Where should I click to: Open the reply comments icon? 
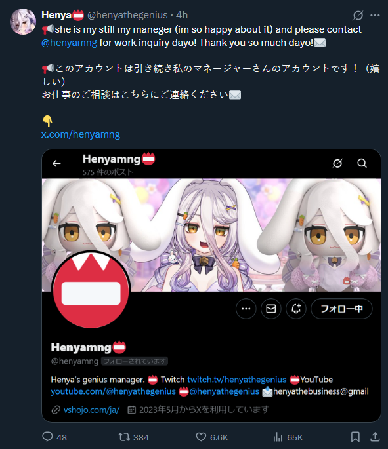pos(48,437)
